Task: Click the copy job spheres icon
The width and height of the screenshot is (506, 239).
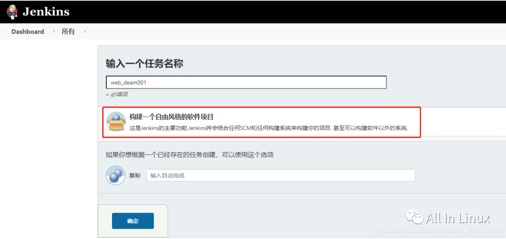Action: [116, 175]
